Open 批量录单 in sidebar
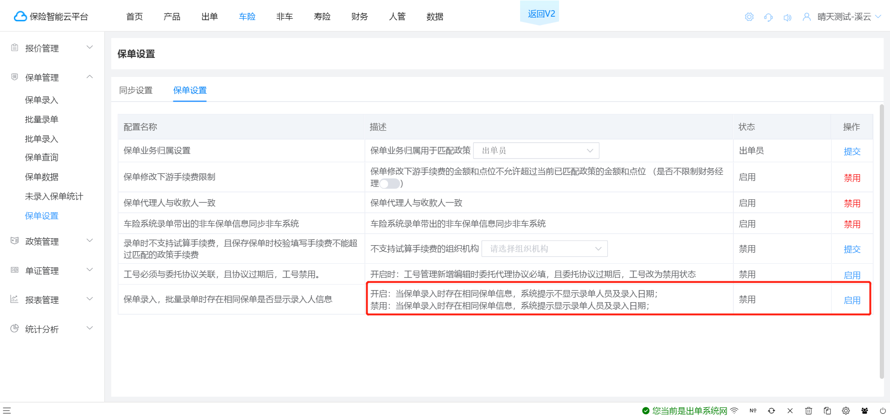This screenshot has height=418, width=890. 42,120
